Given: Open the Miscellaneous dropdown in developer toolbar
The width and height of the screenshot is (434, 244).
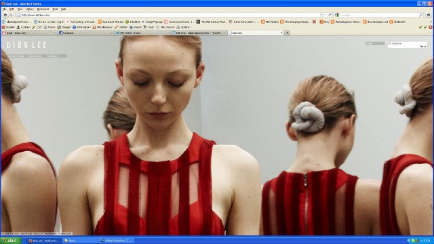Looking at the screenshot, I should (x=102, y=27).
